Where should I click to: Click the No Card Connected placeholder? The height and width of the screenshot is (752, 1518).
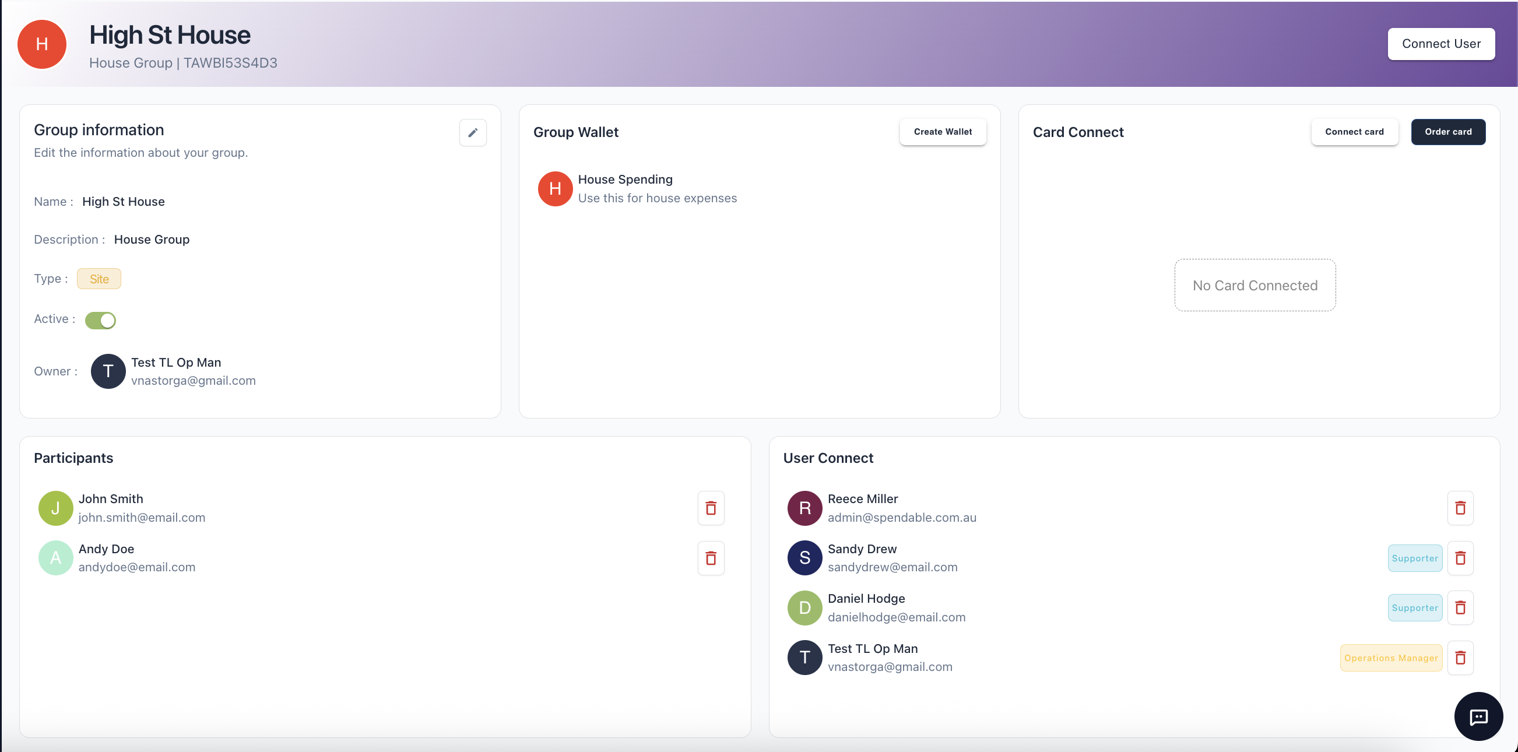[1255, 285]
